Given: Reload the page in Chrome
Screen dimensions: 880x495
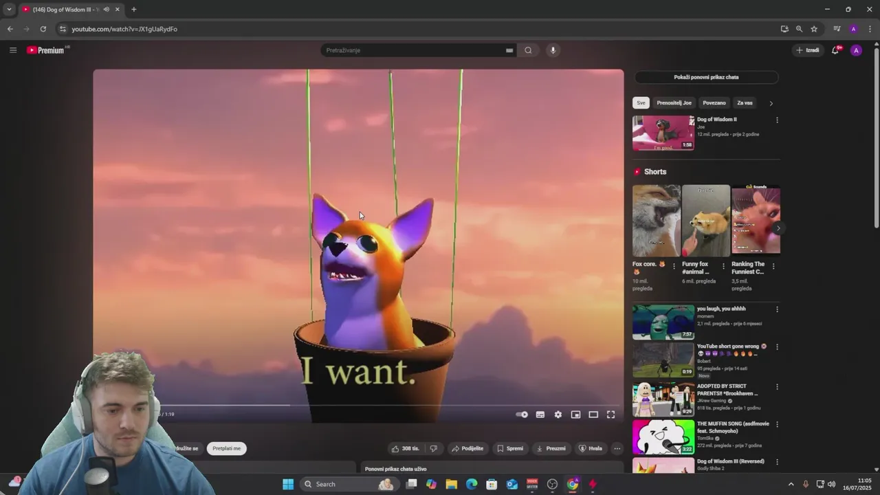Looking at the screenshot, I should click(43, 29).
